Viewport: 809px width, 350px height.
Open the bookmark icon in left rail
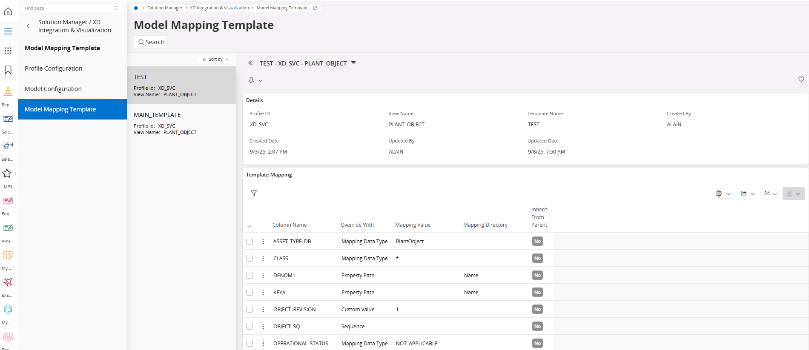click(8, 70)
